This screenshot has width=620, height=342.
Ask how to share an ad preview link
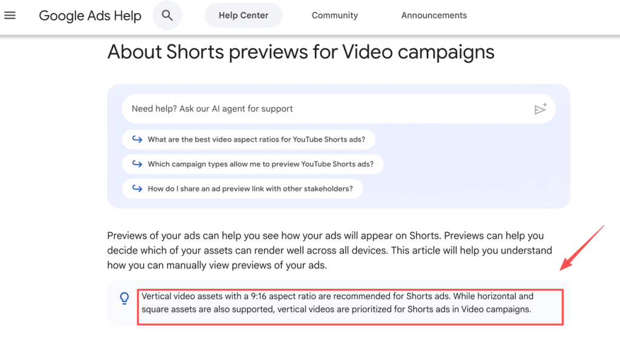[242, 189]
